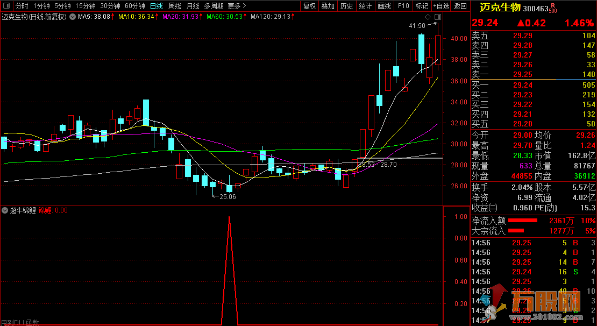Viewport: 597px width, 326px height.
Task: Click the 最低 value 28.33
Action: coord(522,156)
